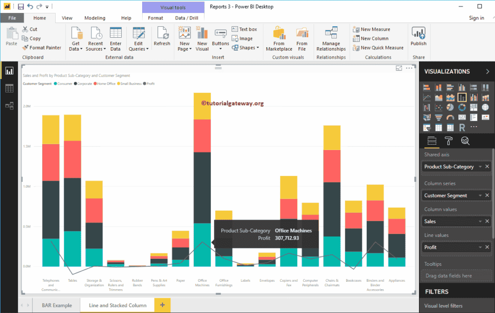The height and width of the screenshot is (313, 495).
Task: Open Relationships view from left sidebar
Action: coord(8,105)
